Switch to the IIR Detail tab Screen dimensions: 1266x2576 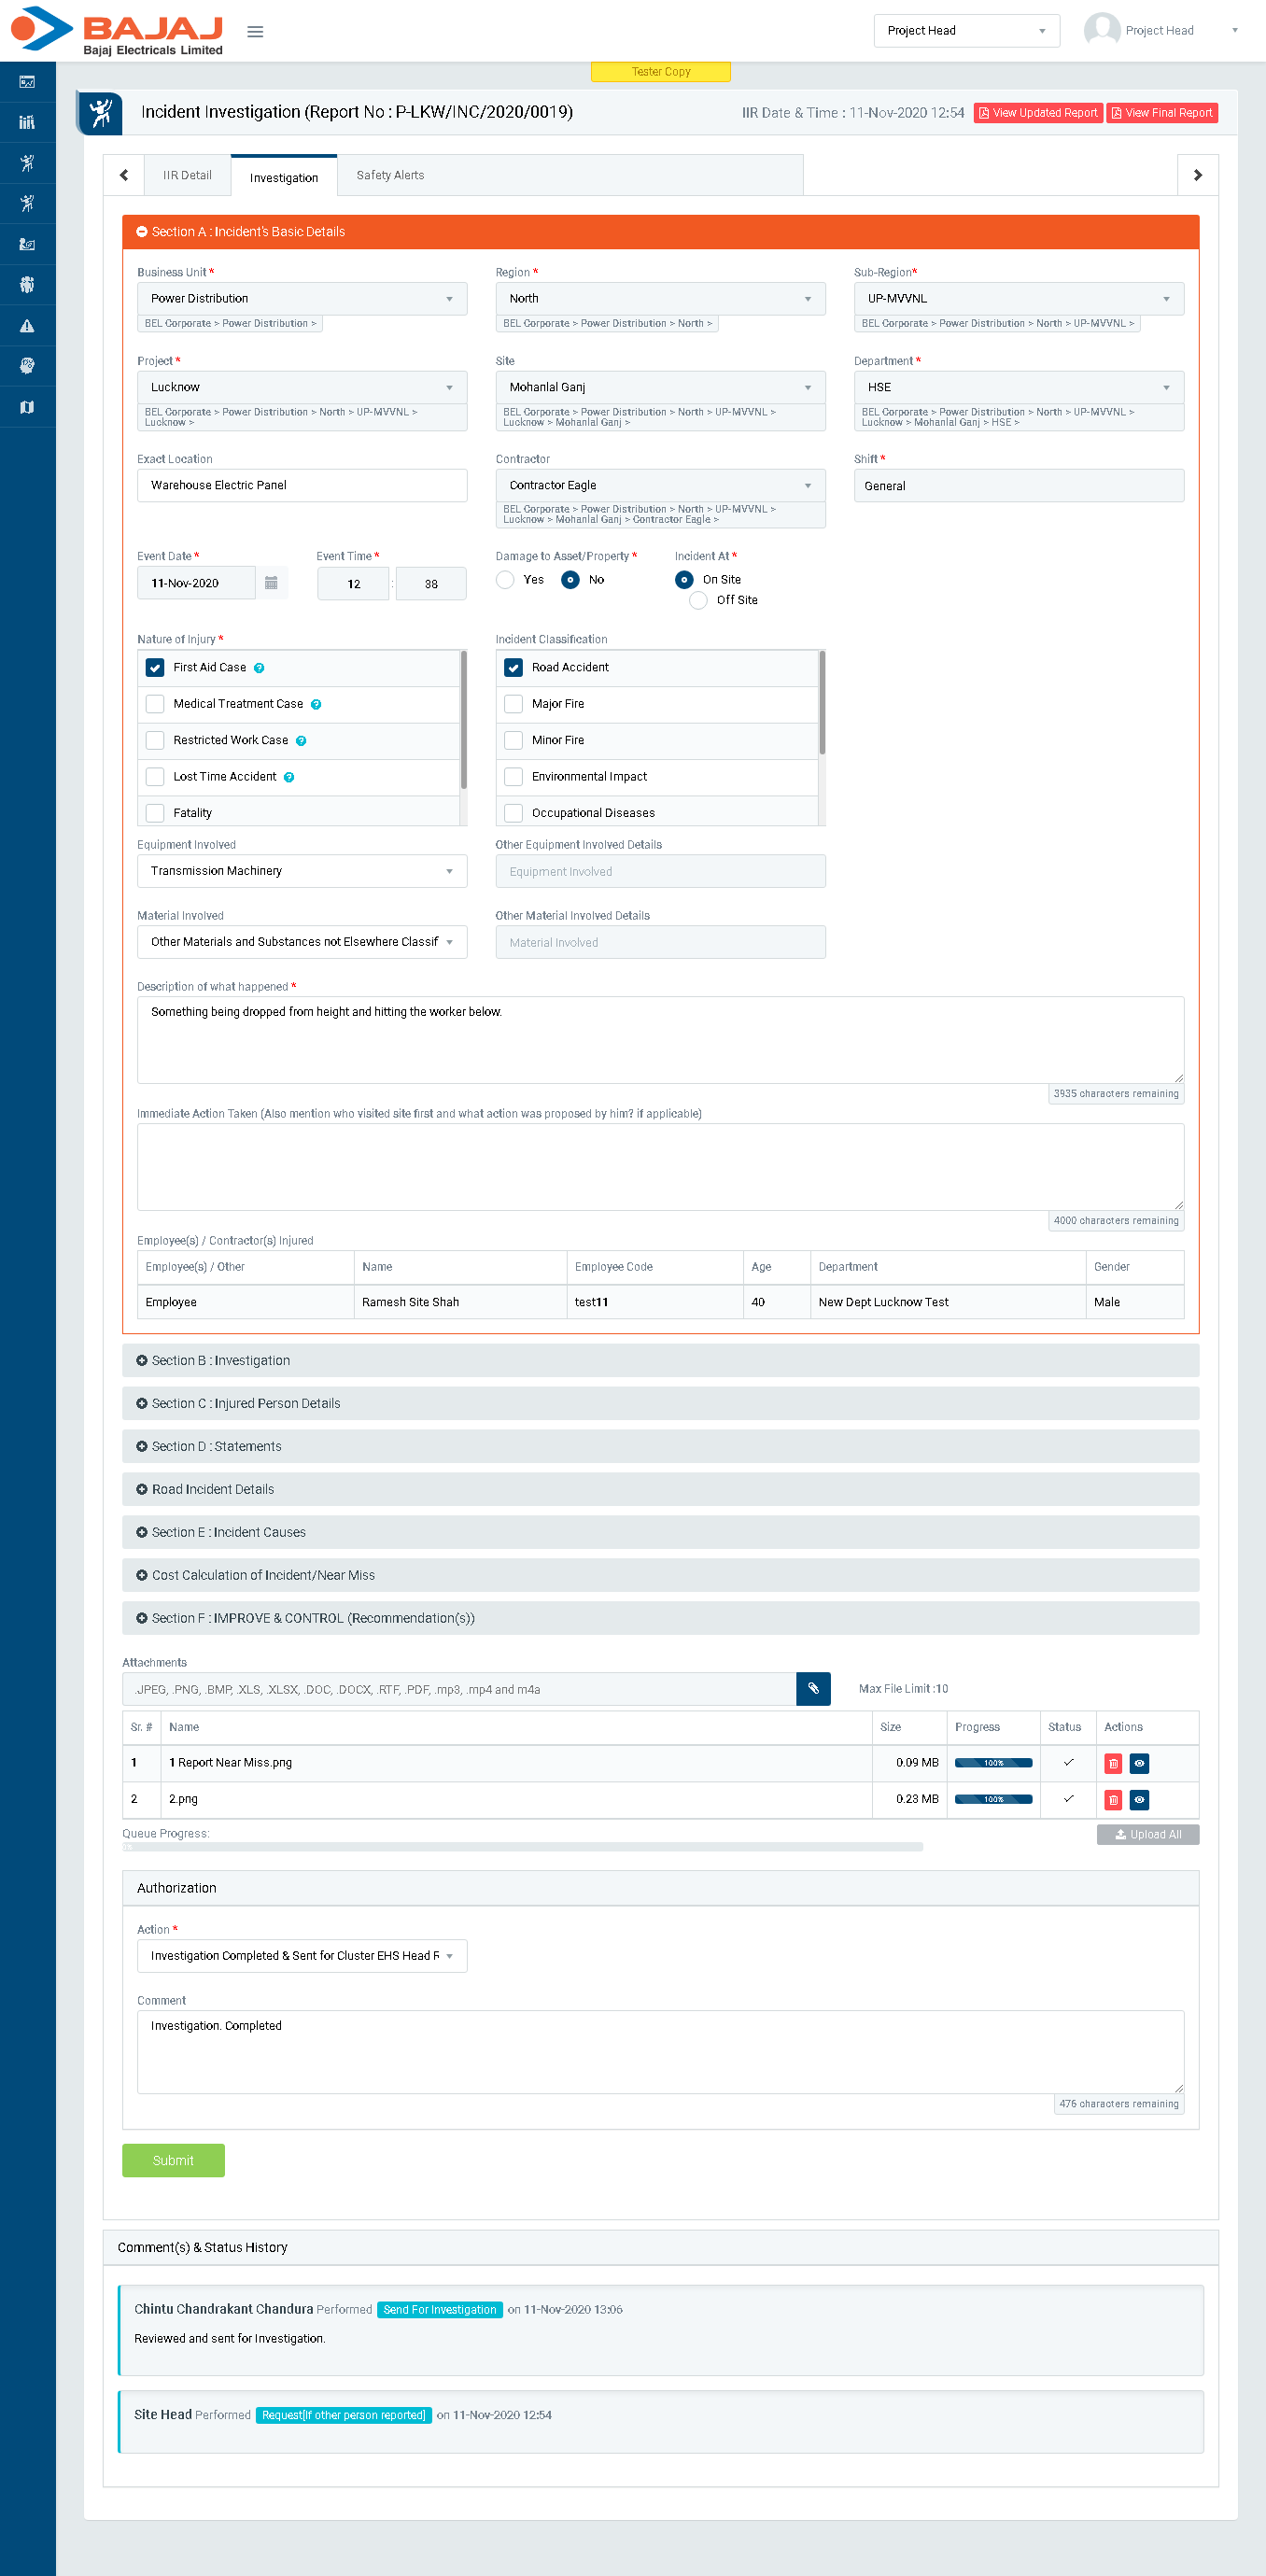point(187,175)
